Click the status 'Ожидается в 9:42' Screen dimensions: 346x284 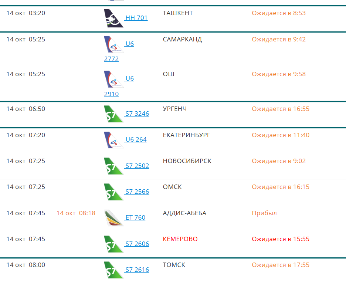tap(279, 39)
